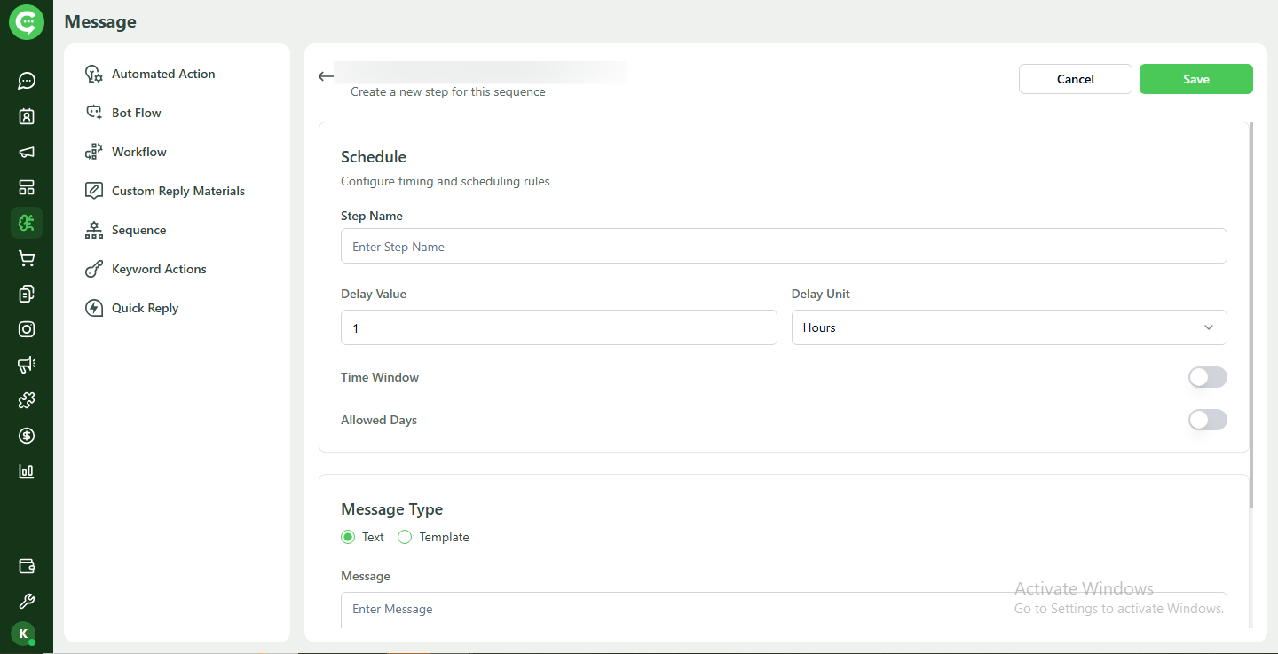Open the billing dollar icon in sidebar
This screenshot has height=654, width=1278.
[x=26, y=436]
